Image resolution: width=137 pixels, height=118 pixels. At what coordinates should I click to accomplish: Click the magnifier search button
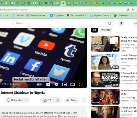[x=110, y=23]
